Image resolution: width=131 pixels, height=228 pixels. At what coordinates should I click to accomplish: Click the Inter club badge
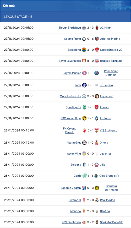[x=84, y=85]
